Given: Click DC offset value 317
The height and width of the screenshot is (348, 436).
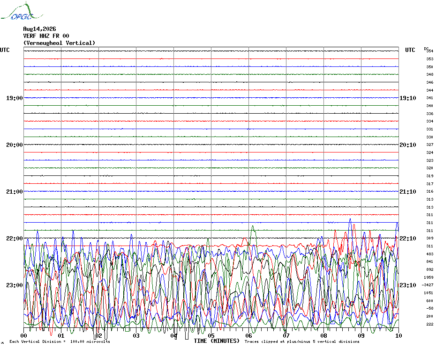Looking at the screenshot, I should click(x=430, y=184).
